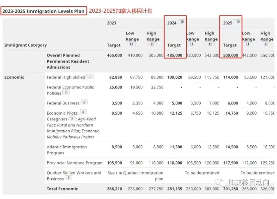The width and height of the screenshot is (277, 199).
Task: Select the '32,750' Federal Economic Public Policies cell
Action: click(x=157, y=87)
